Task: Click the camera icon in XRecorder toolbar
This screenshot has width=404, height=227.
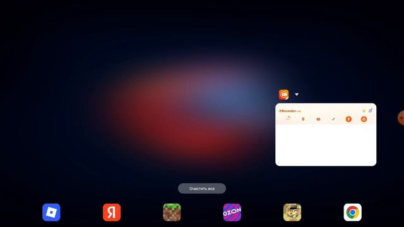Action: pyautogui.click(x=318, y=119)
